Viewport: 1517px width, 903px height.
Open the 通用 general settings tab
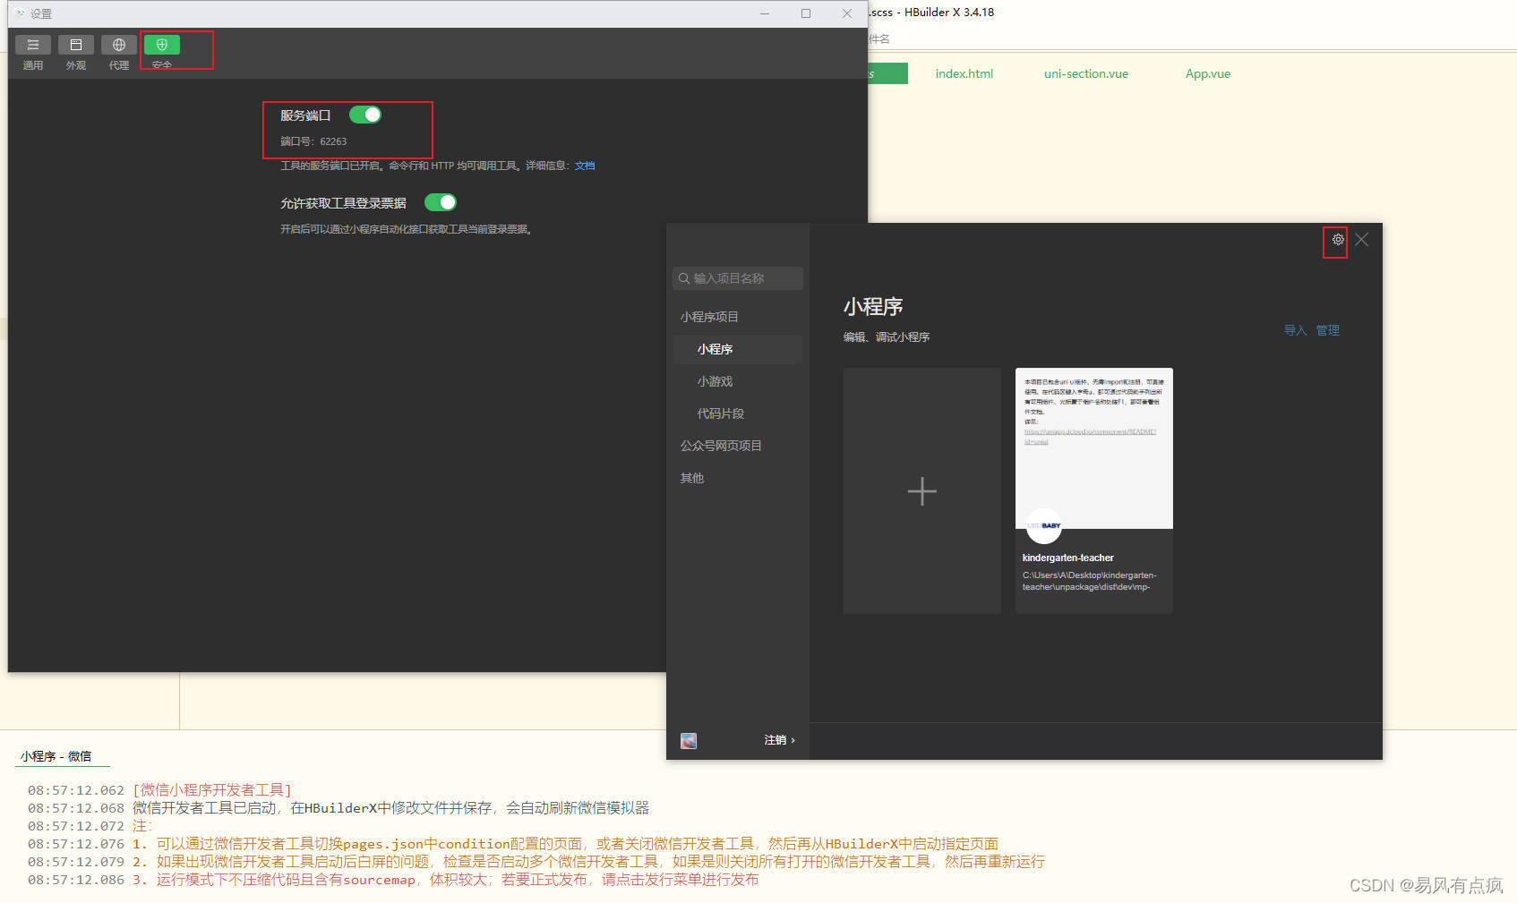[x=33, y=53]
